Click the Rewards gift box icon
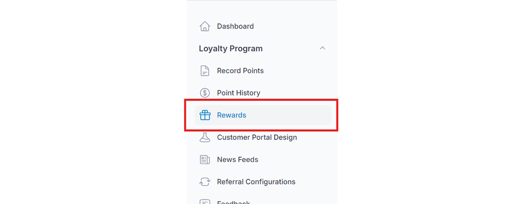 pos(205,115)
